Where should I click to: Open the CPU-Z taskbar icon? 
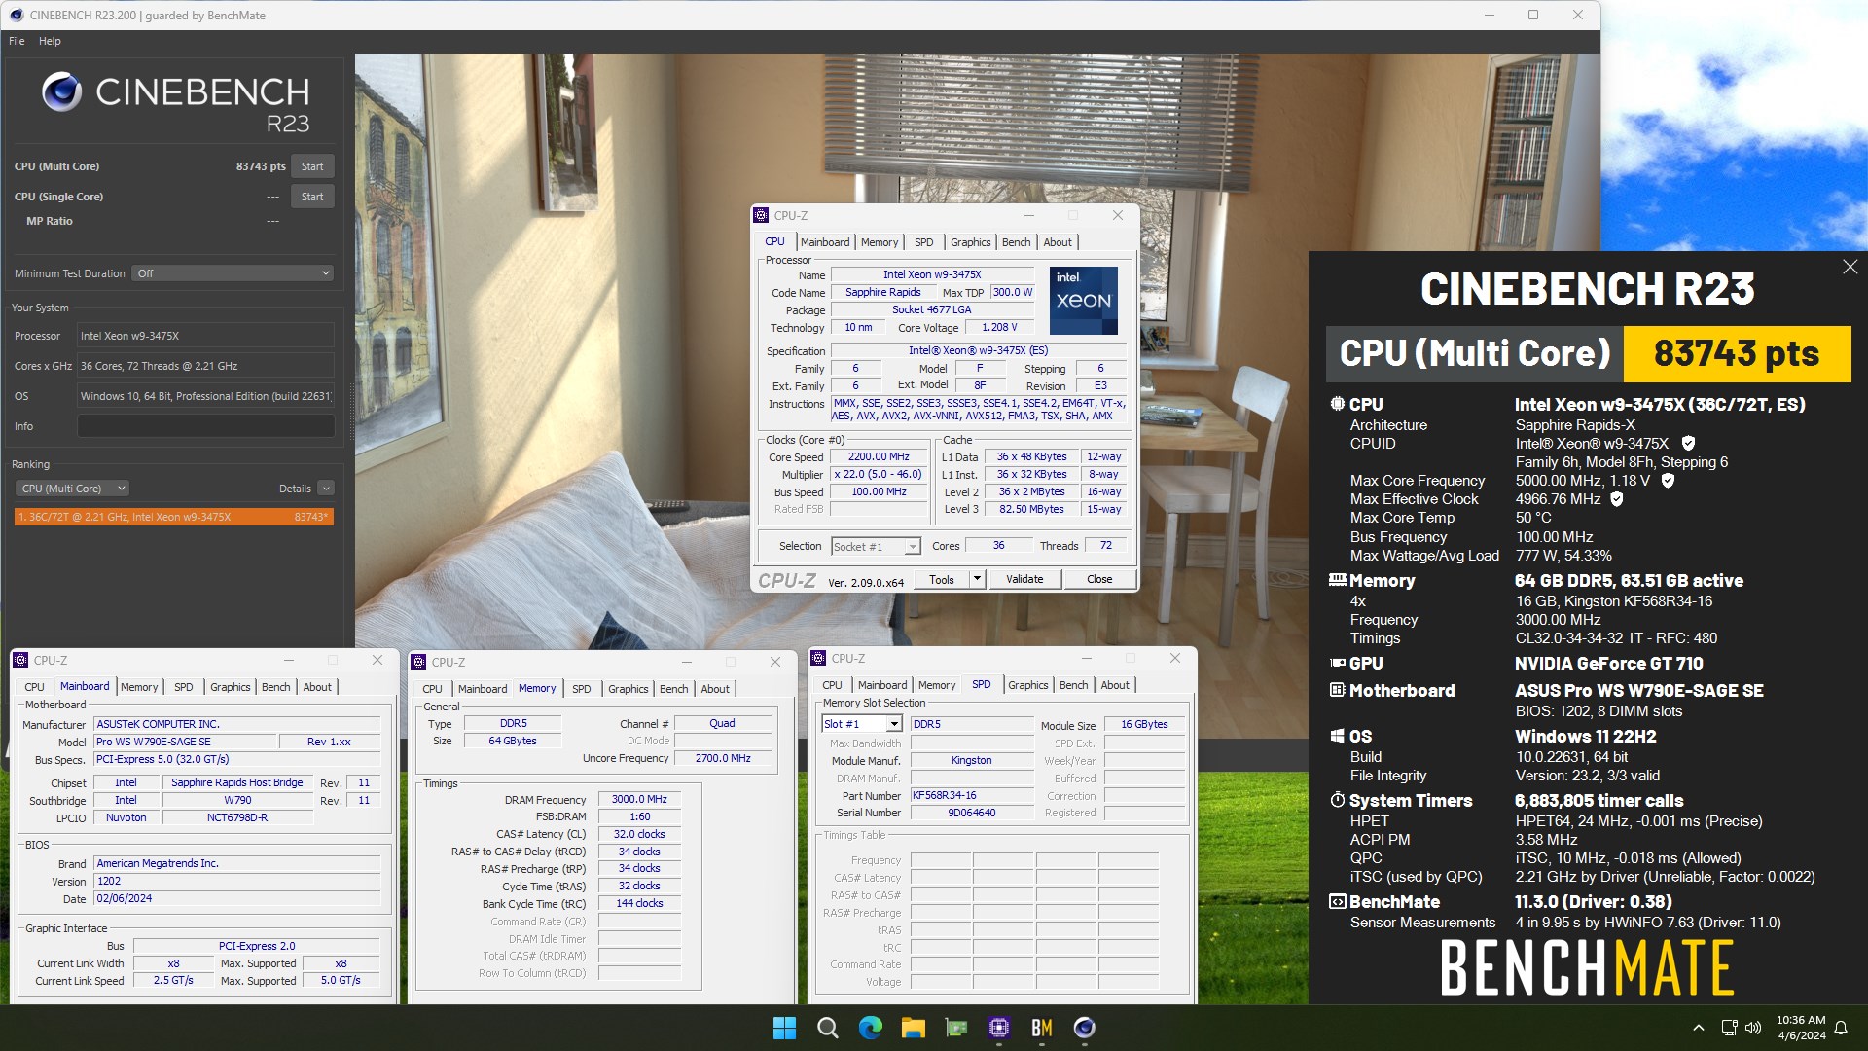click(x=998, y=1028)
